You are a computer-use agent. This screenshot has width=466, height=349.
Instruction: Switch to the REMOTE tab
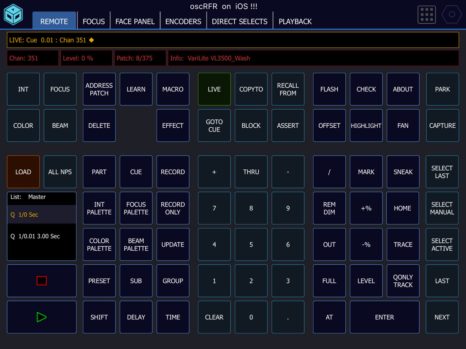click(54, 21)
